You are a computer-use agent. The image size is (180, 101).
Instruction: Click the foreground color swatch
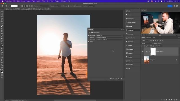coord(1,72)
